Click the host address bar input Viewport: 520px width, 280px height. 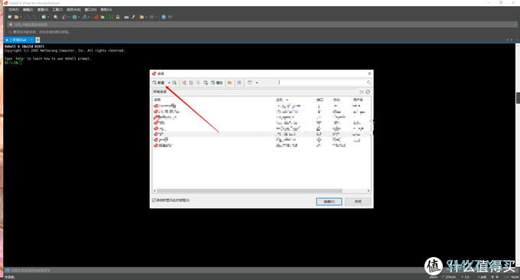pos(262,24)
